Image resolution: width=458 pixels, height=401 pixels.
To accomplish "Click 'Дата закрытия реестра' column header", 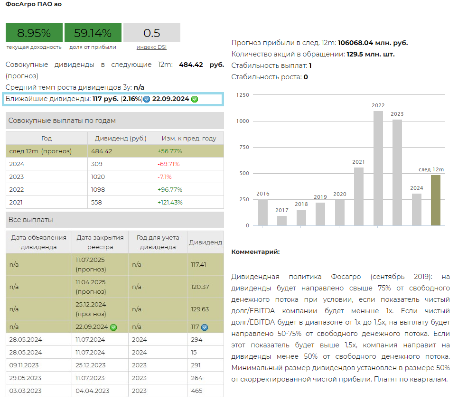I will (x=100, y=242).
